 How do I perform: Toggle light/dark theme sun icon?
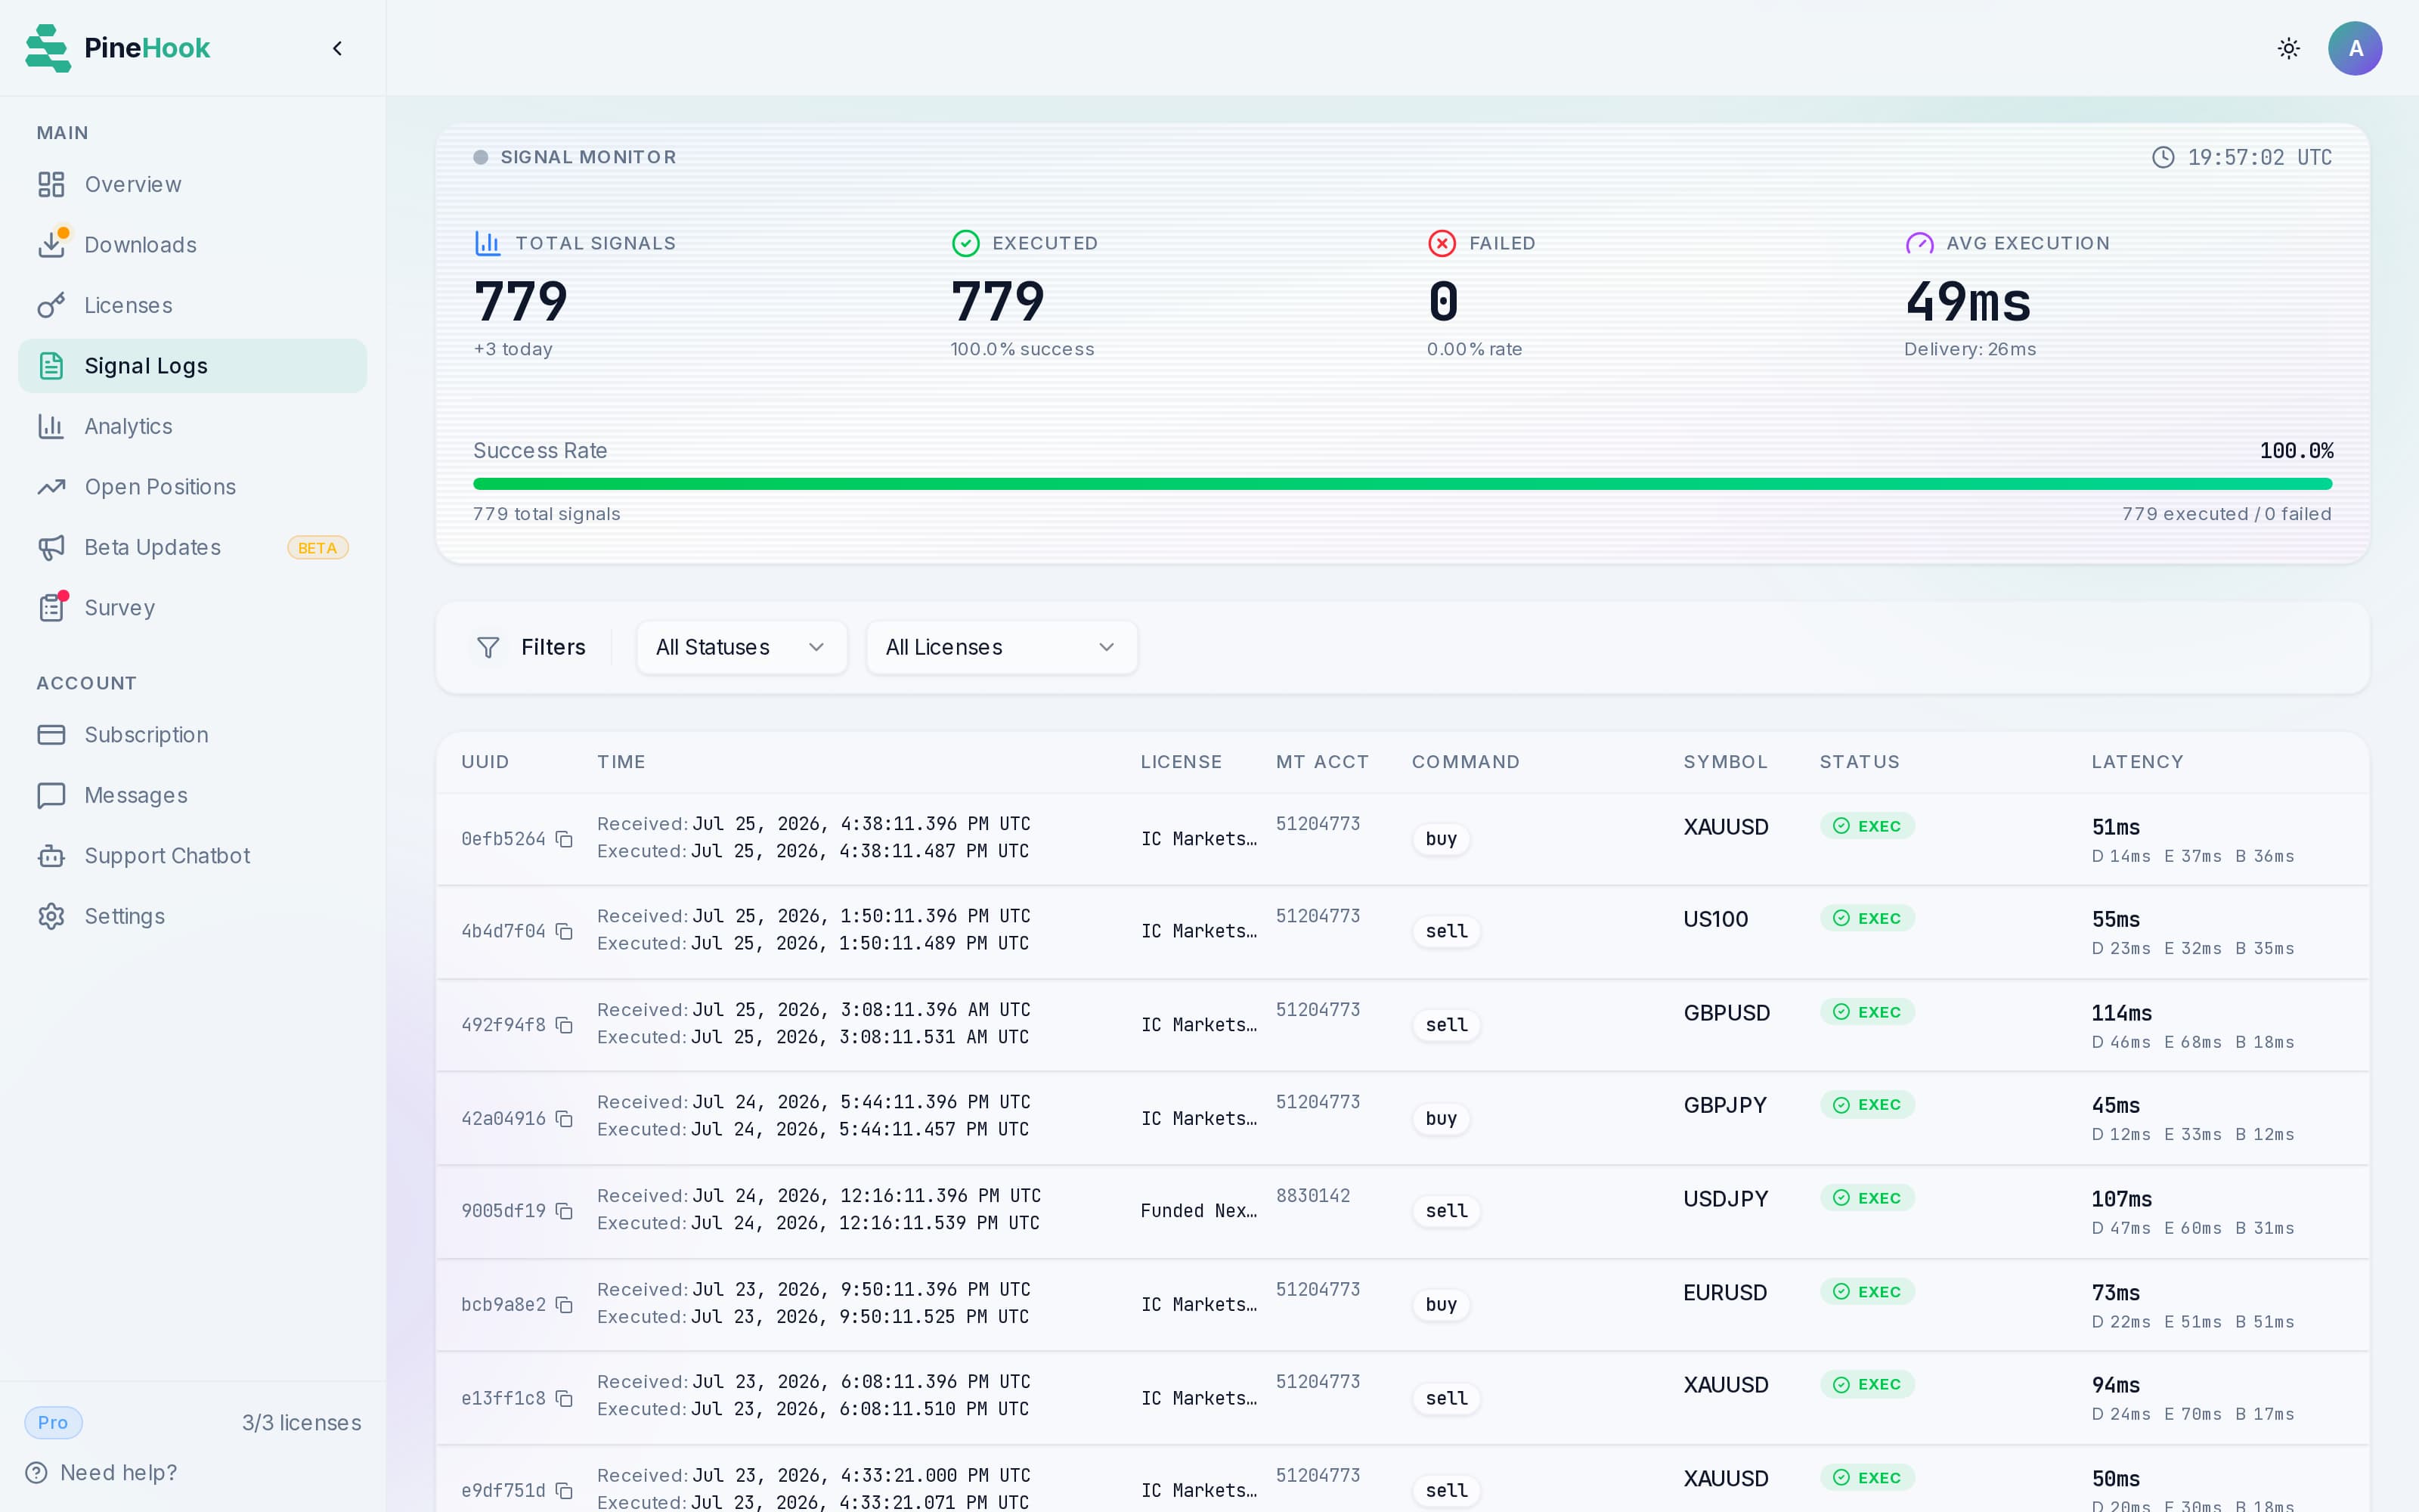coord(2288,48)
